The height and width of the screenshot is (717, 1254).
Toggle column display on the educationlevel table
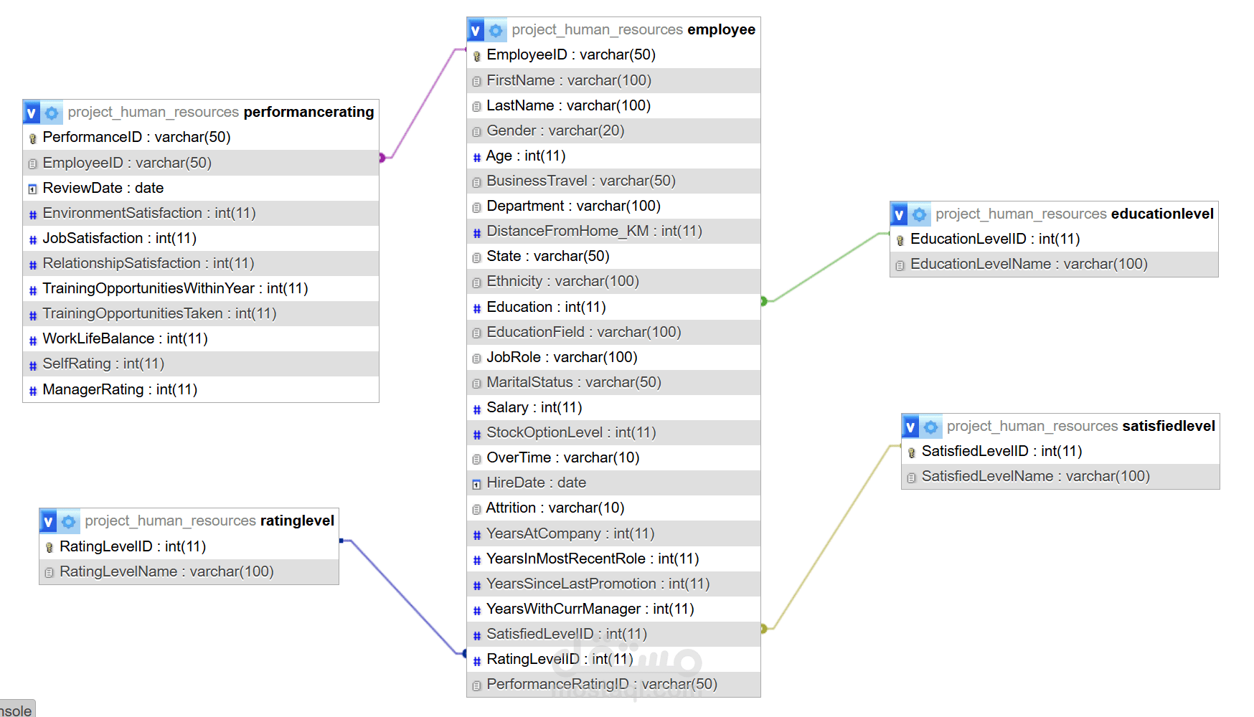(x=899, y=214)
